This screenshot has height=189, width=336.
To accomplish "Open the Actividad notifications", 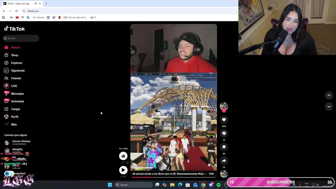I will [x=17, y=101].
